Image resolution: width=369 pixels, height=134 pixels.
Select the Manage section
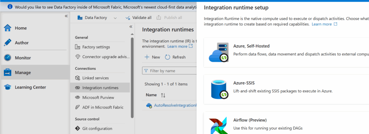coord(35,73)
